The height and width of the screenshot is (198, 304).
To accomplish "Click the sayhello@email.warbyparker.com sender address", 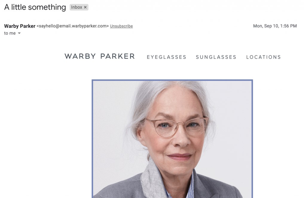I will [x=73, y=26].
